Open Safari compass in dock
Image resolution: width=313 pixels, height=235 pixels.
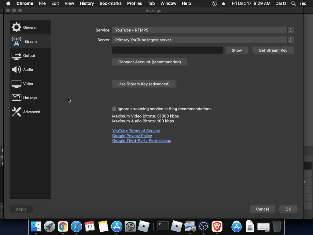click(76, 227)
